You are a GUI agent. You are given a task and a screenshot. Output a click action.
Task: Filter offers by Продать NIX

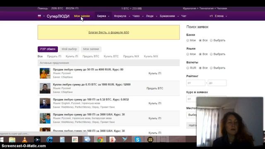(131, 56)
